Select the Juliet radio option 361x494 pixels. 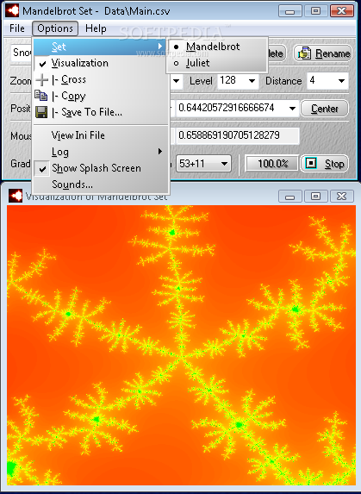click(x=217, y=63)
